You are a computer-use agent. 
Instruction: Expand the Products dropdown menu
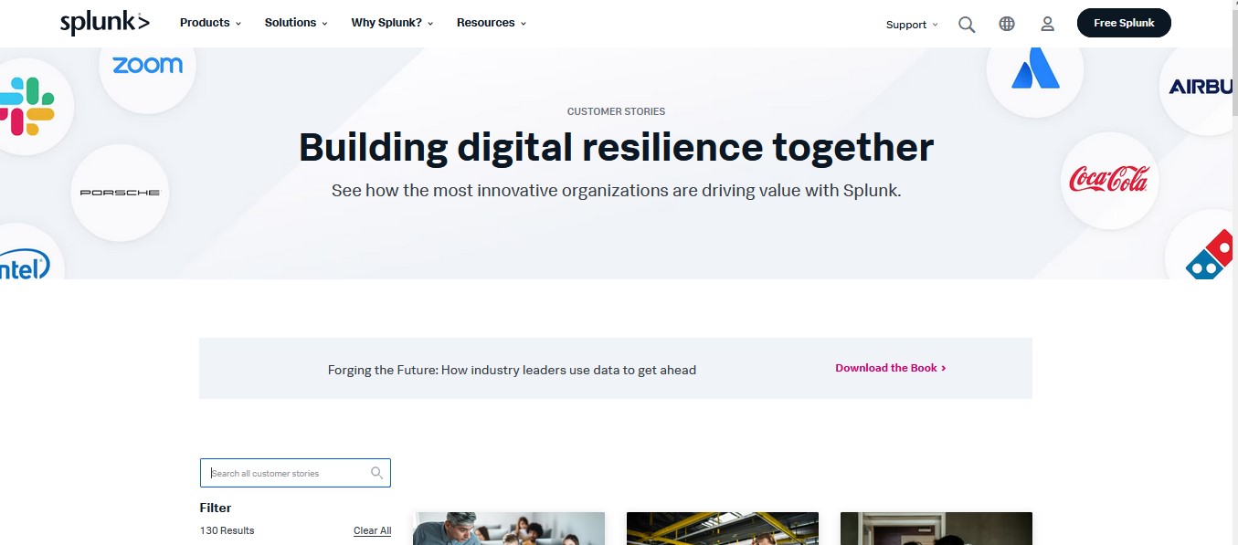[210, 23]
